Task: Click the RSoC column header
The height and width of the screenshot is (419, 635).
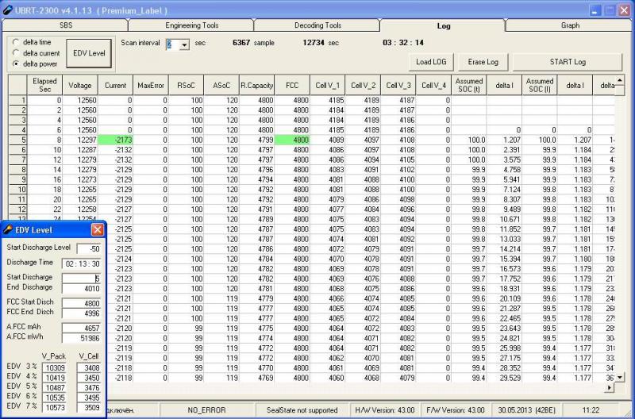Action: 187,86
